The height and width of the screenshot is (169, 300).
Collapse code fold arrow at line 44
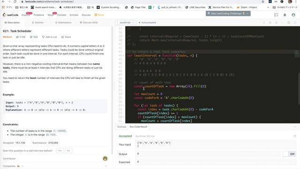[x=123, y=56]
